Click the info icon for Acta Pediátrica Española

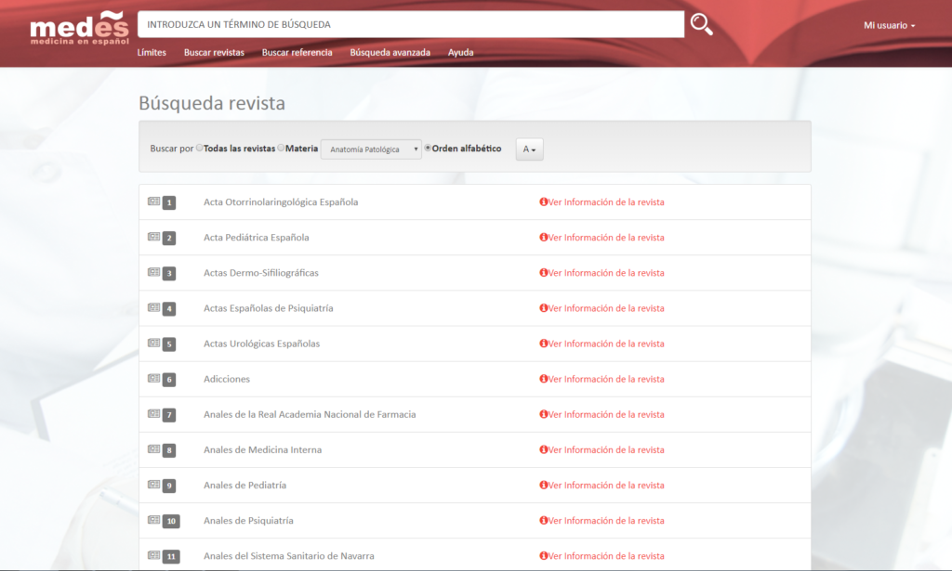[544, 238]
